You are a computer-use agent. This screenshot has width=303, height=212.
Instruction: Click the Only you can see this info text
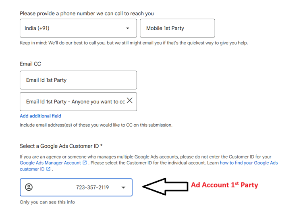(47, 202)
